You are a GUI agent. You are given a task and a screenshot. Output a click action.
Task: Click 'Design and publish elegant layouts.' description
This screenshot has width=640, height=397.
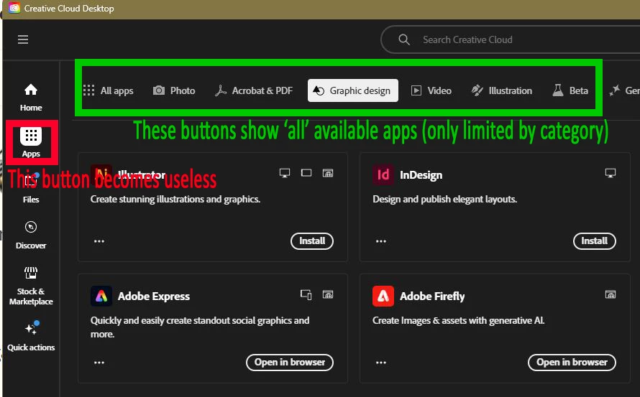coord(444,200)
